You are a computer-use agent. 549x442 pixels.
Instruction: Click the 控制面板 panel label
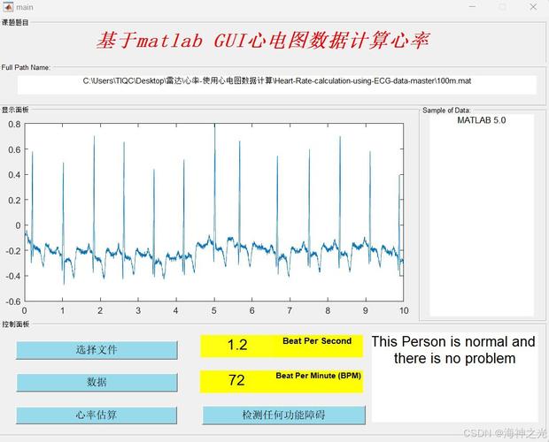(x=15, y=324)
